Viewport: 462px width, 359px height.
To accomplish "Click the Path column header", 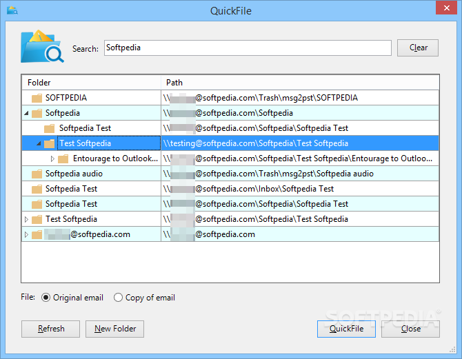I will (300, 83).
